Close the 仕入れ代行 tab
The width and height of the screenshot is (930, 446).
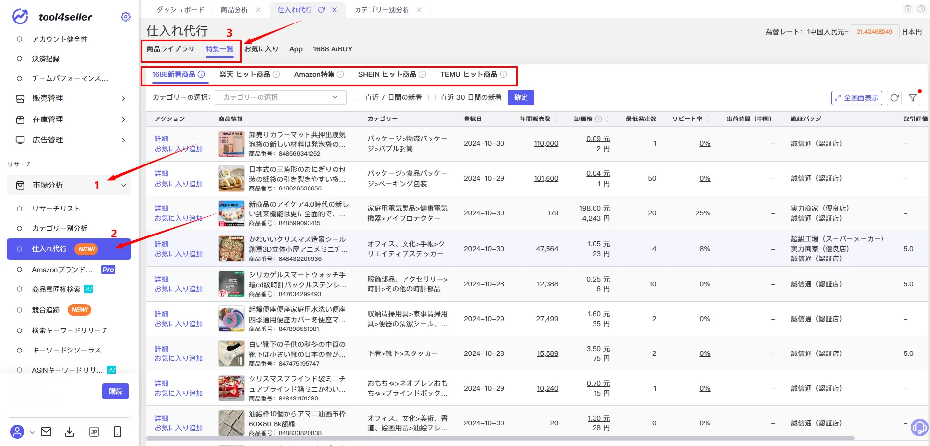[334, 10]
